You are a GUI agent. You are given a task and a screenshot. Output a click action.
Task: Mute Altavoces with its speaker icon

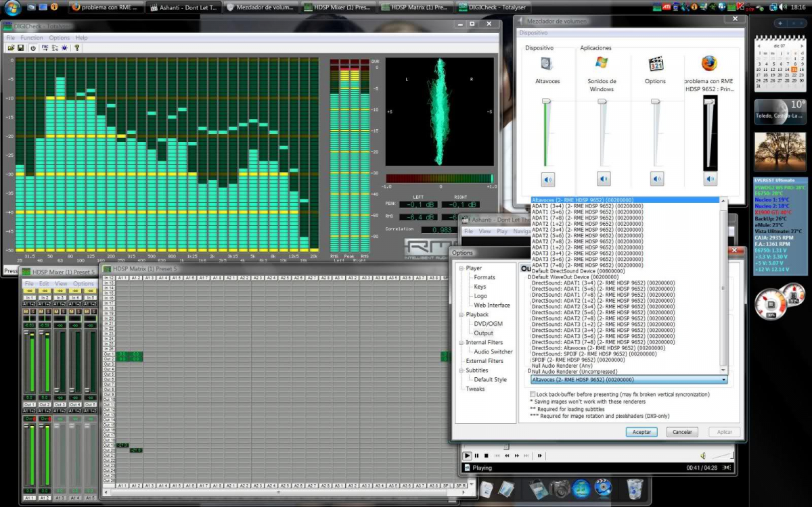[x=547, y=179]
